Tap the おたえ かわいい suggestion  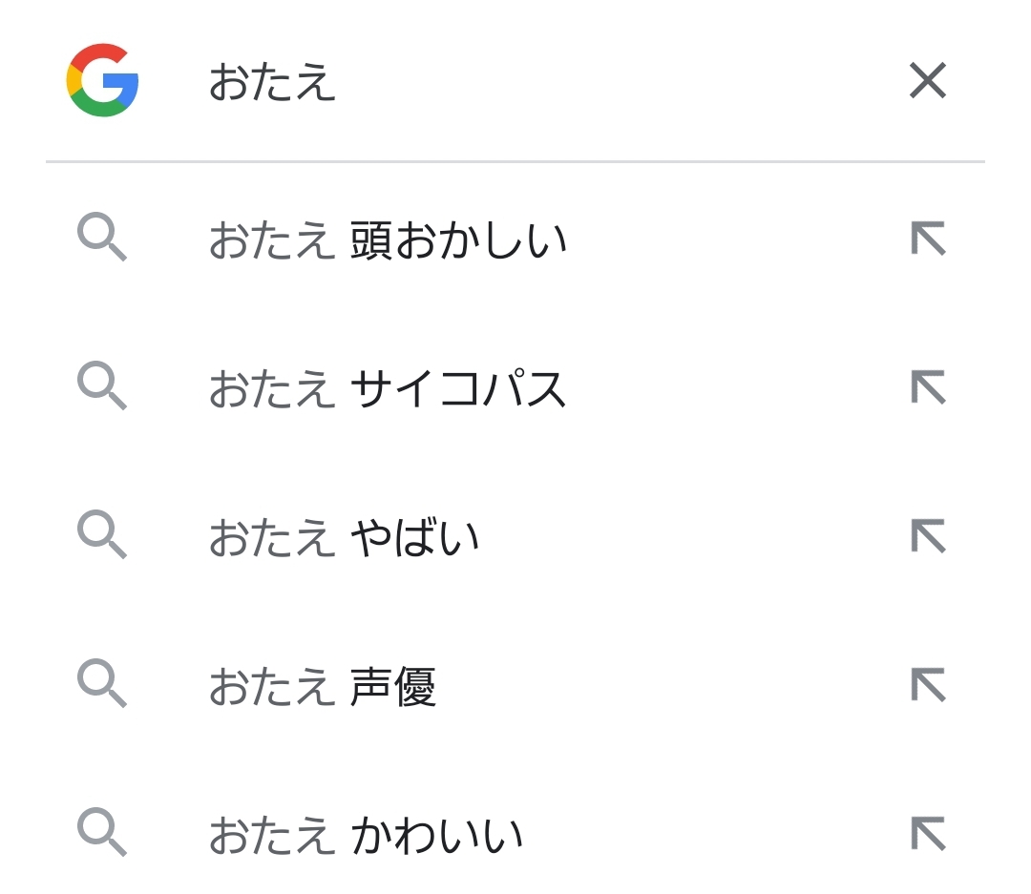coord(366,836)
